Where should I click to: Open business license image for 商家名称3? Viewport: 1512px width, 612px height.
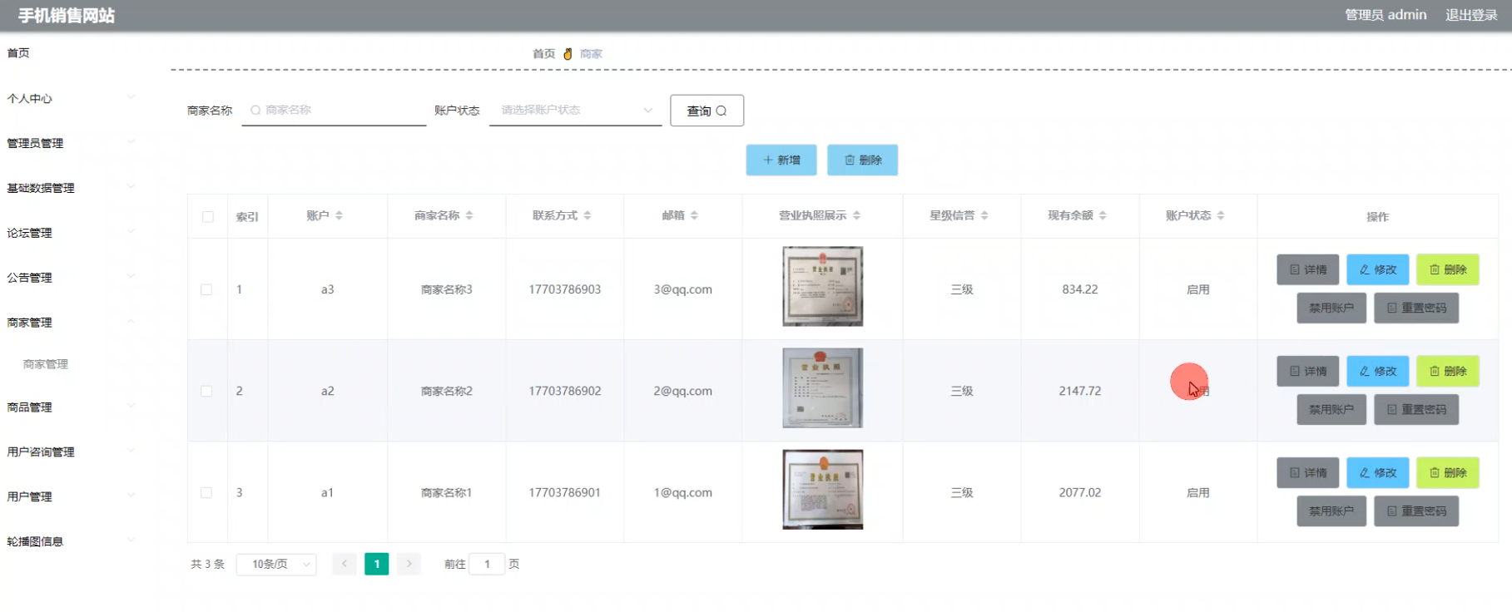(x=823, y=286)
